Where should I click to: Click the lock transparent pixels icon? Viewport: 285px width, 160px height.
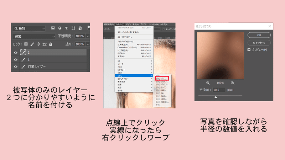[26, 44]
